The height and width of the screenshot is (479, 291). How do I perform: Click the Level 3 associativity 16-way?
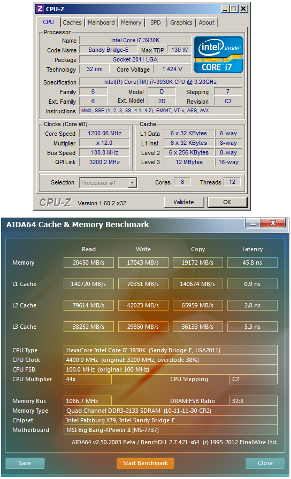(228, 162)
